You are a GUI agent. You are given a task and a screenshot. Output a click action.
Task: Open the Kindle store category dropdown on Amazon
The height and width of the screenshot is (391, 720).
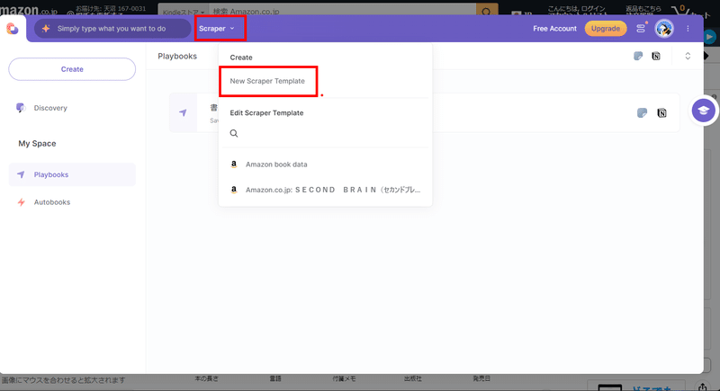point(184,11)
